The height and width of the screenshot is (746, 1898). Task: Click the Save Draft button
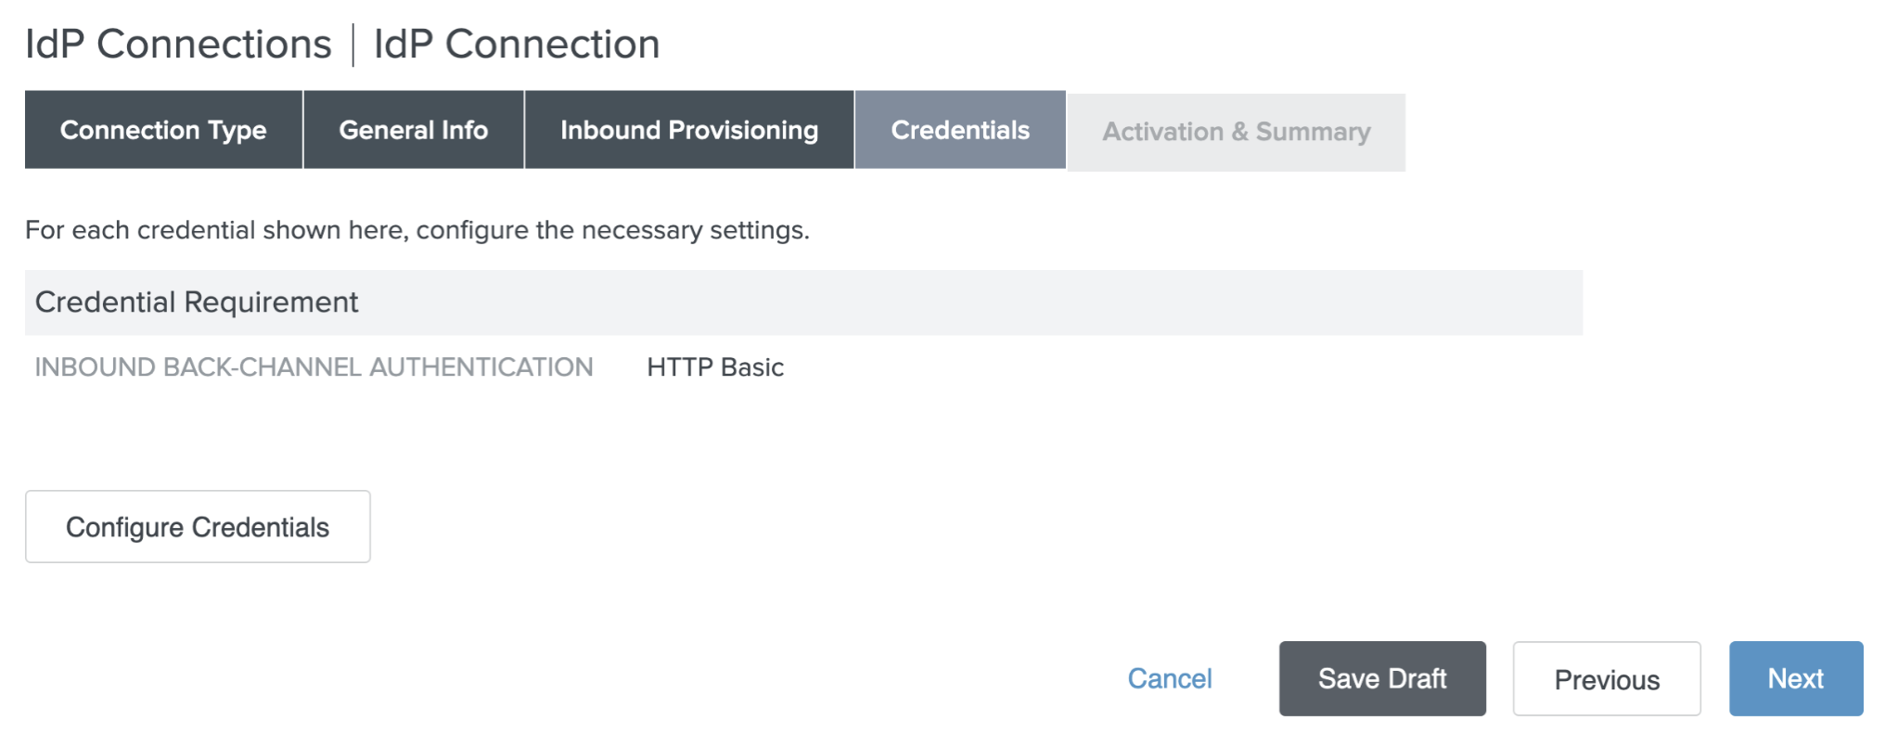[1382, 679]
